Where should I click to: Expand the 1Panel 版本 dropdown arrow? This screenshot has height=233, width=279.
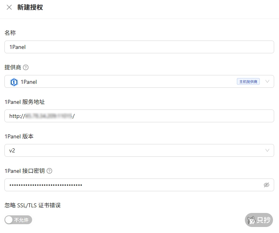tap(267, 150)
